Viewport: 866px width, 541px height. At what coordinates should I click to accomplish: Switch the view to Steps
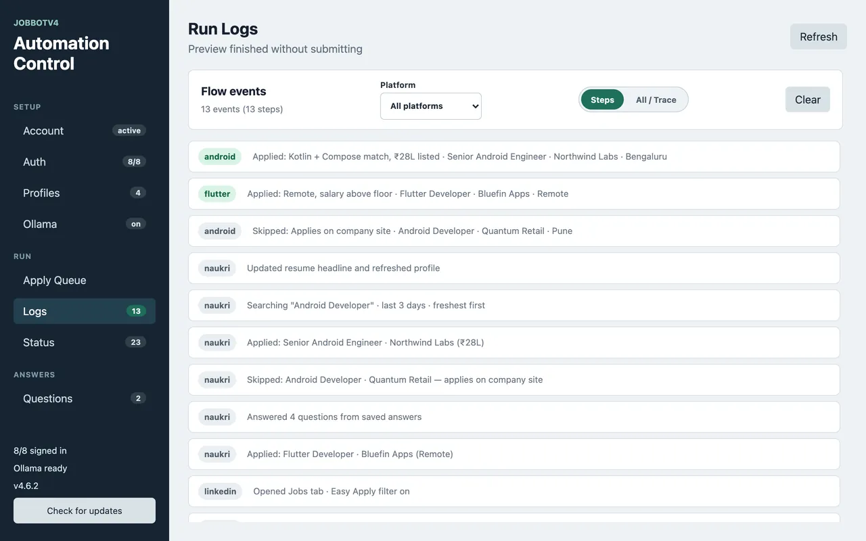click(x=602, y=99)
